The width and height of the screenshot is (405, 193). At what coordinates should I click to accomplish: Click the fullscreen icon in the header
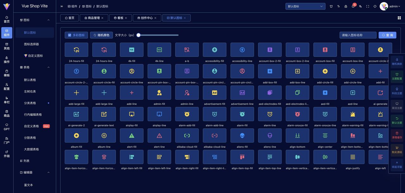tap(368, 6)
